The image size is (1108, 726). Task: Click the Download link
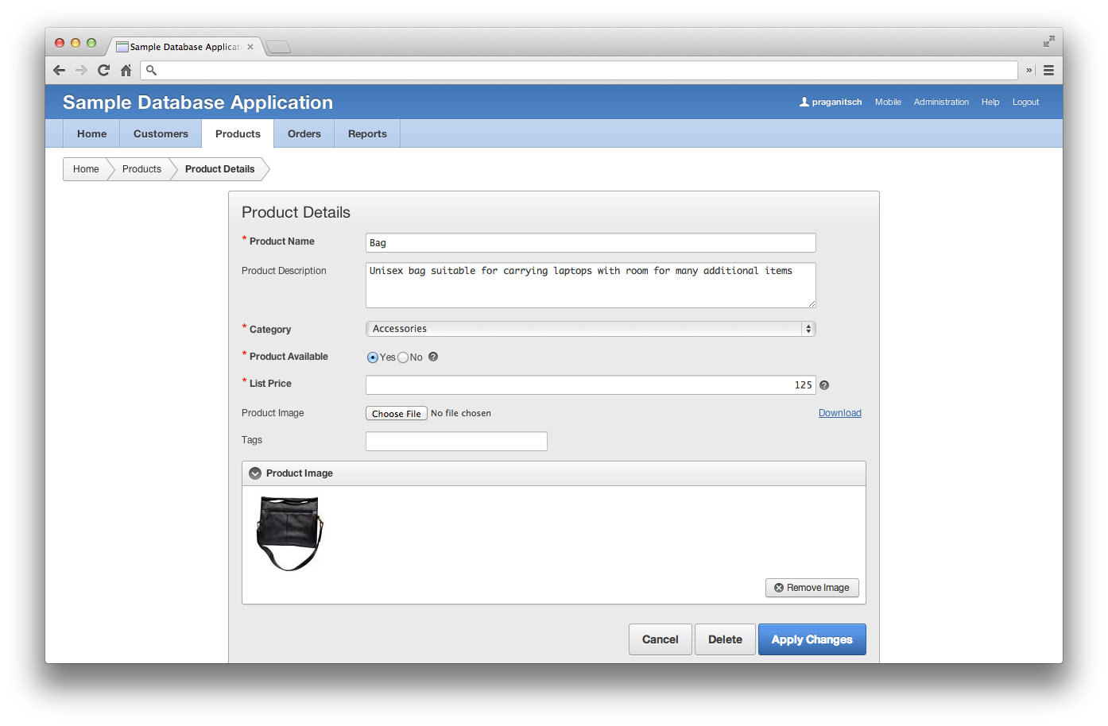[x=840, y=413]
